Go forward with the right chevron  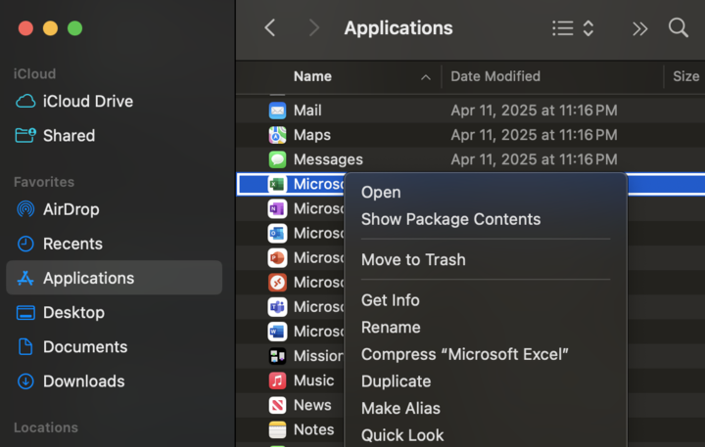tap(314, 28)
